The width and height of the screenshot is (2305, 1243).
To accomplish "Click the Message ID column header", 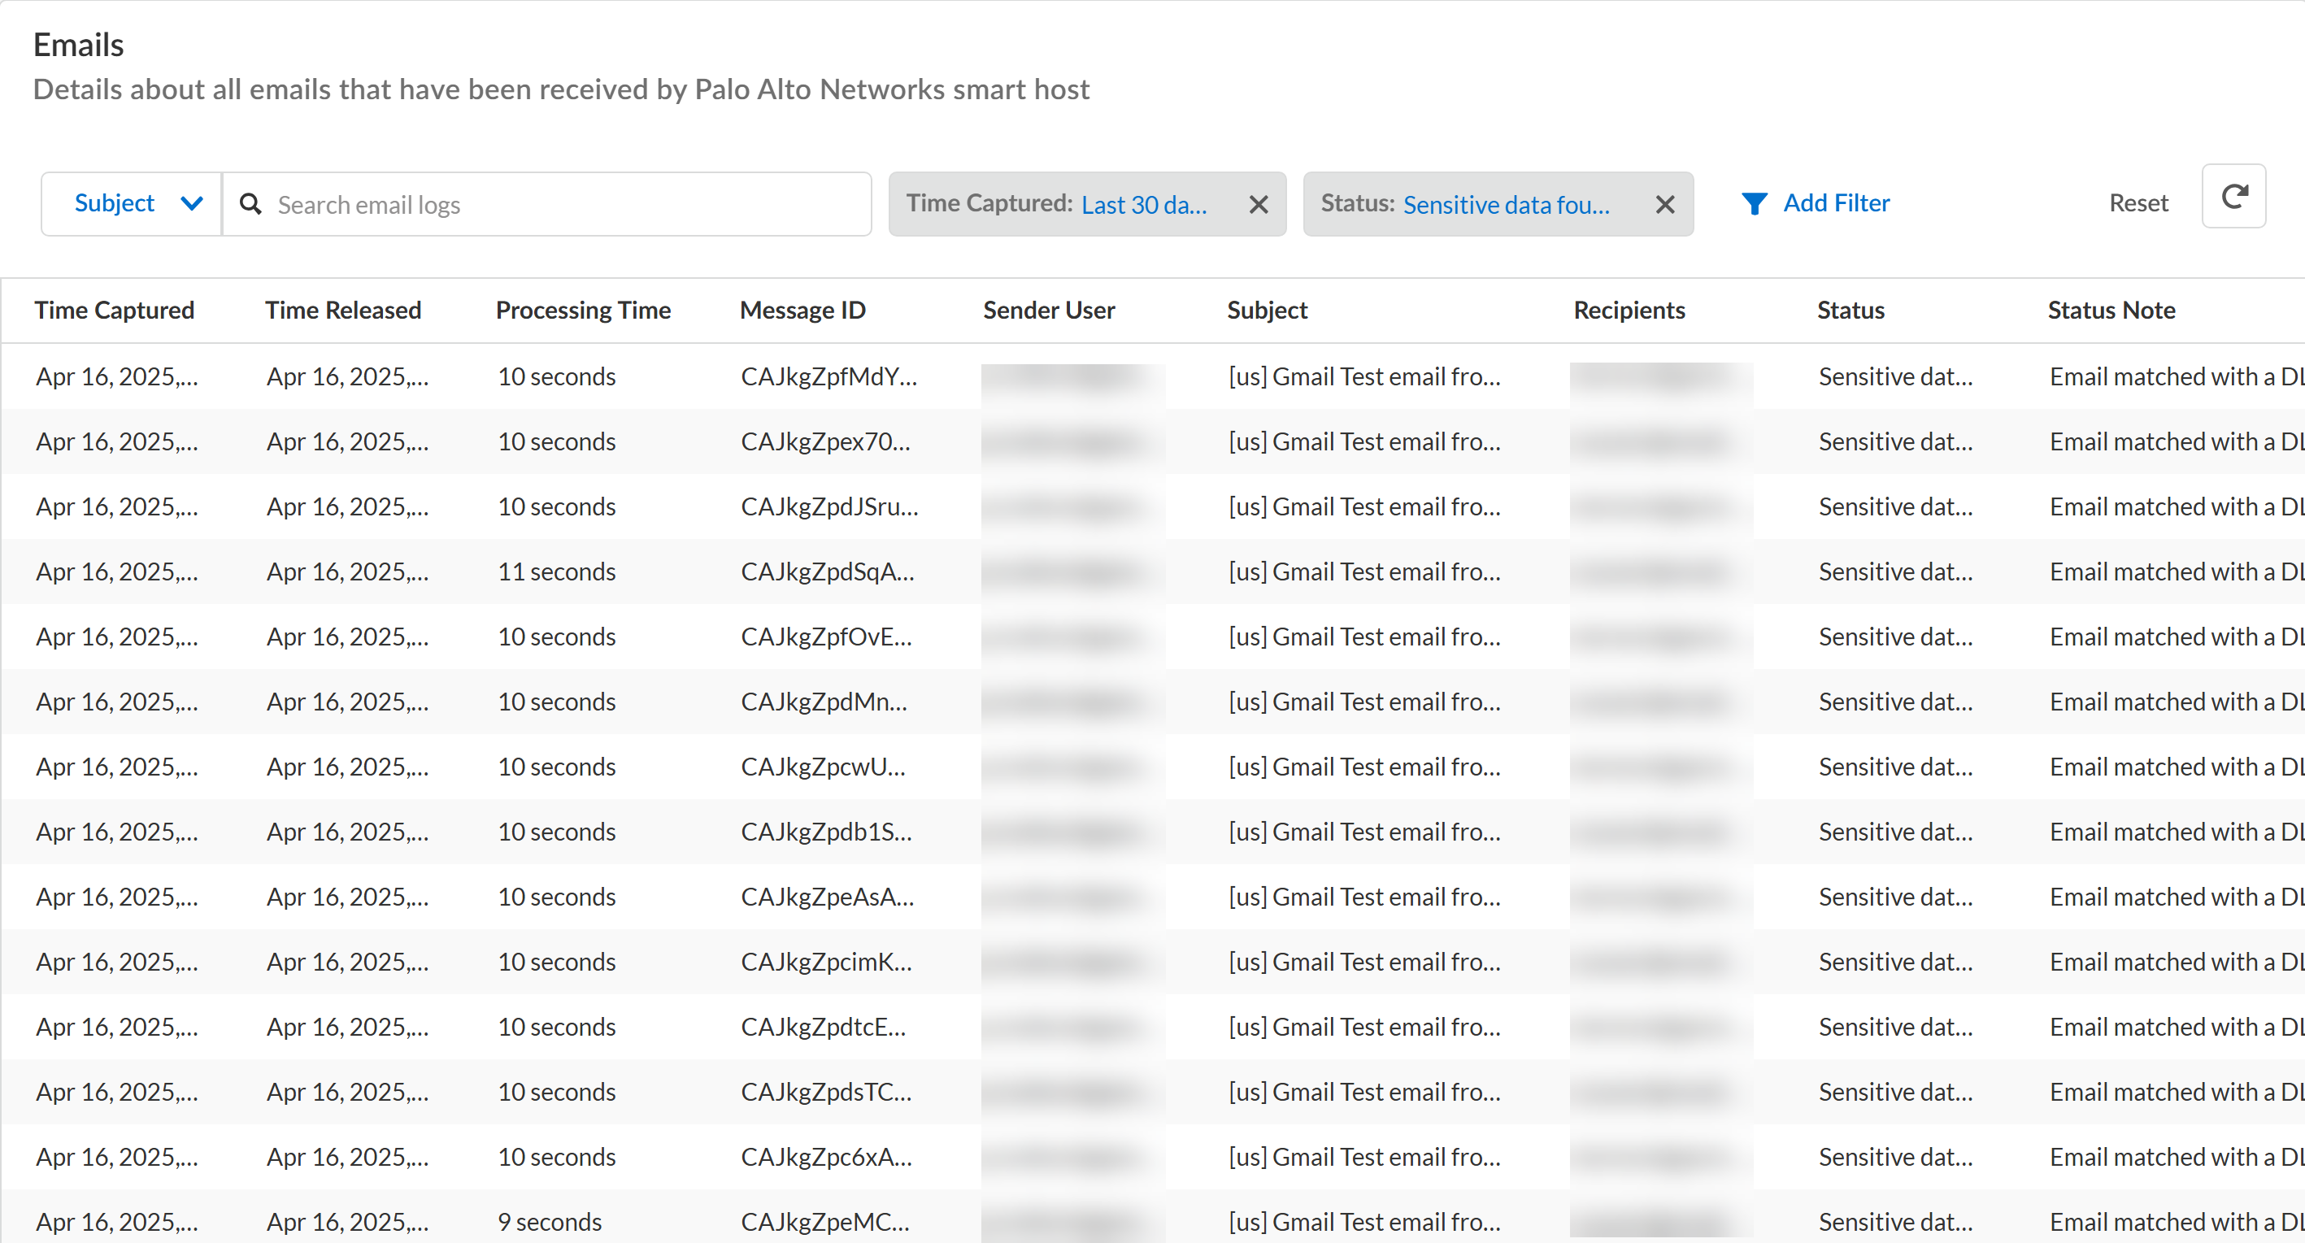I will 802,310.
